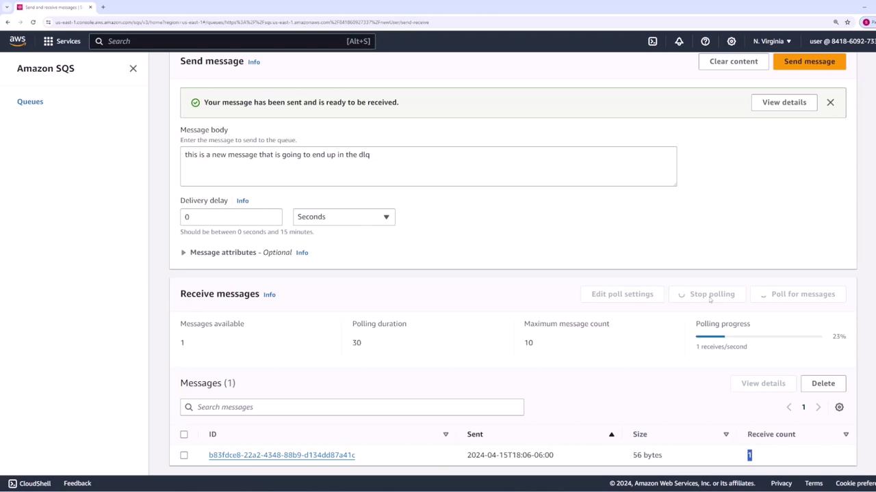876x492 pixels.
Task: Open the AWS console settings gear
Action: [x=732, y=41]
